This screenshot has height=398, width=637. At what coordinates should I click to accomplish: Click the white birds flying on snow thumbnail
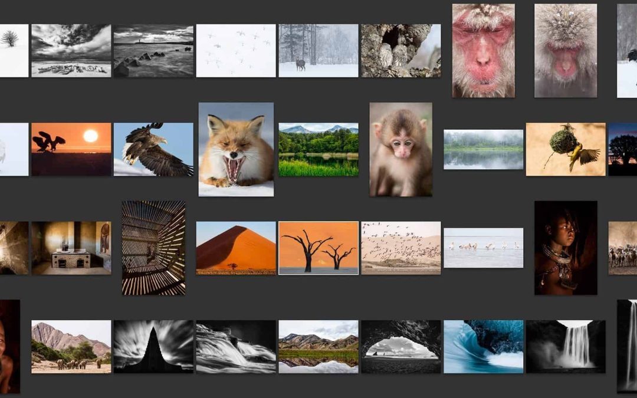click(x=236, y=50)
